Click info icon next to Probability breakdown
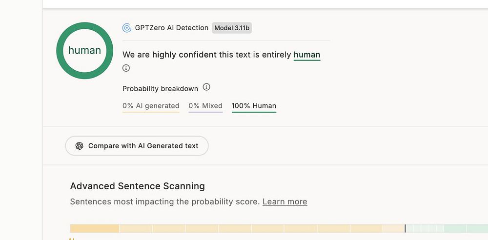 [x=206, y=87]
